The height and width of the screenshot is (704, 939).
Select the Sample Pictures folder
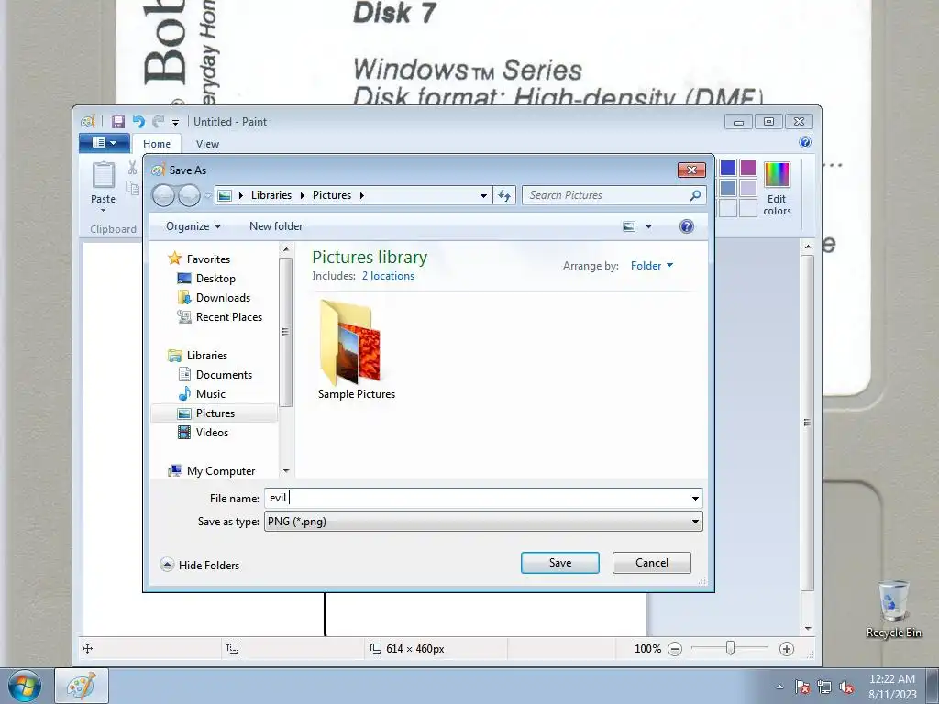357,350
